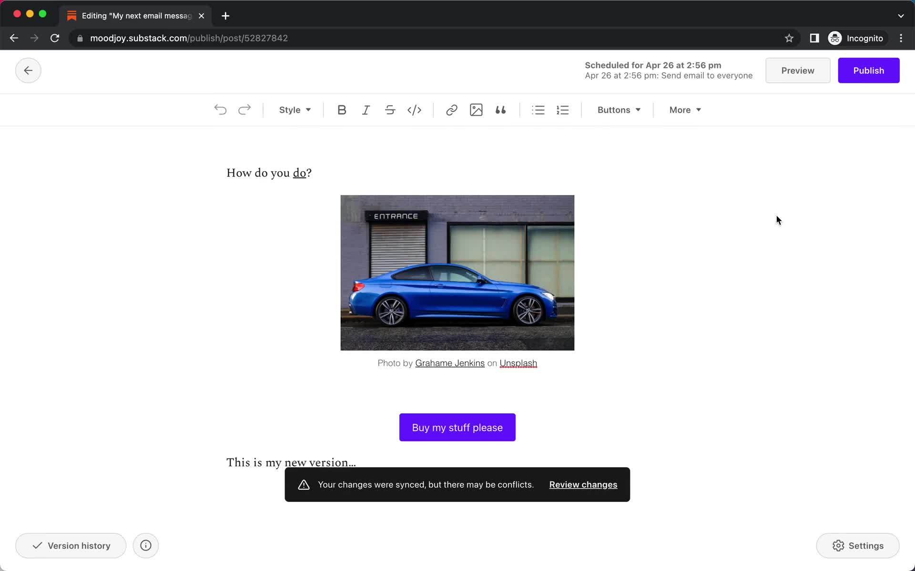Click Review changes in conflict warning

point(583,484)
